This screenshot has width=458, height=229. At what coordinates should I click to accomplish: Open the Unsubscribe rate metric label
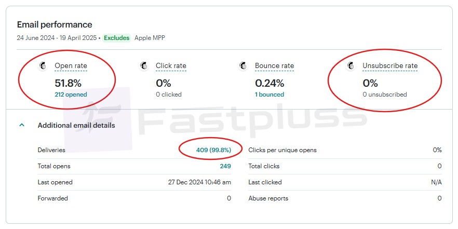(389, 66)
